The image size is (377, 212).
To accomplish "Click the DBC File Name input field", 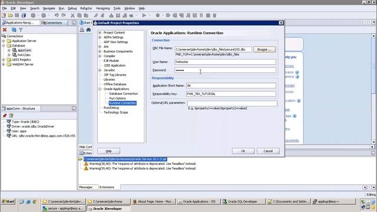I will click(x=213, y=49).
